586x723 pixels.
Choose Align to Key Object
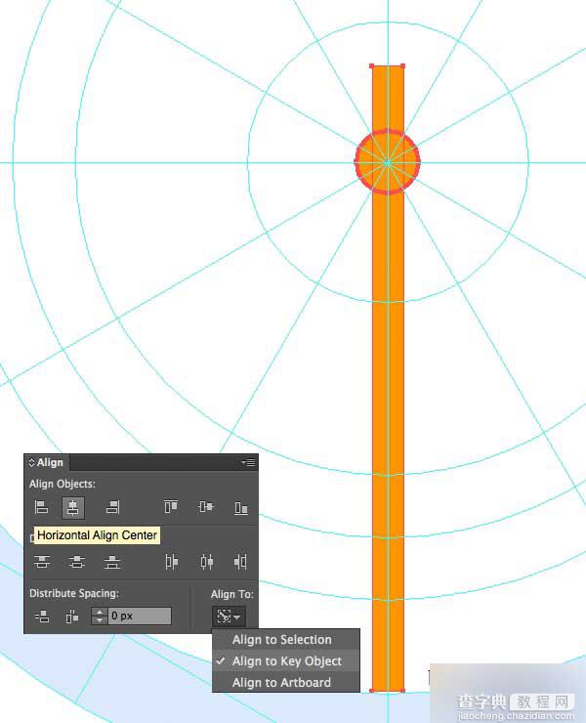coord(287,660)
